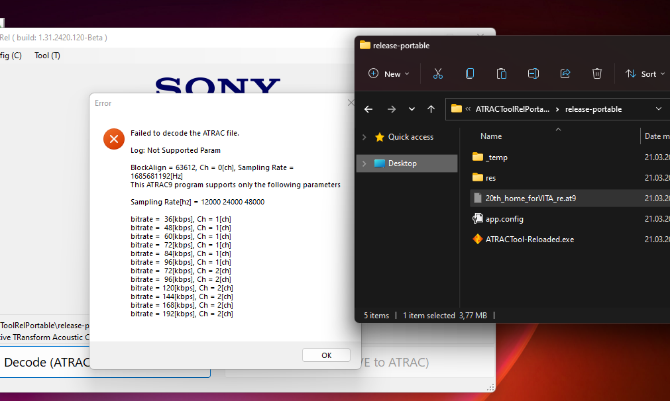Click release-portable breadcrumb segment
Viewport: 670px width, 401px height.
(593, 109)
